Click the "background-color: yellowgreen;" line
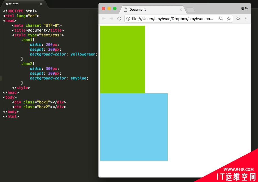Screen dimensions: 258x182 point(64,54)
